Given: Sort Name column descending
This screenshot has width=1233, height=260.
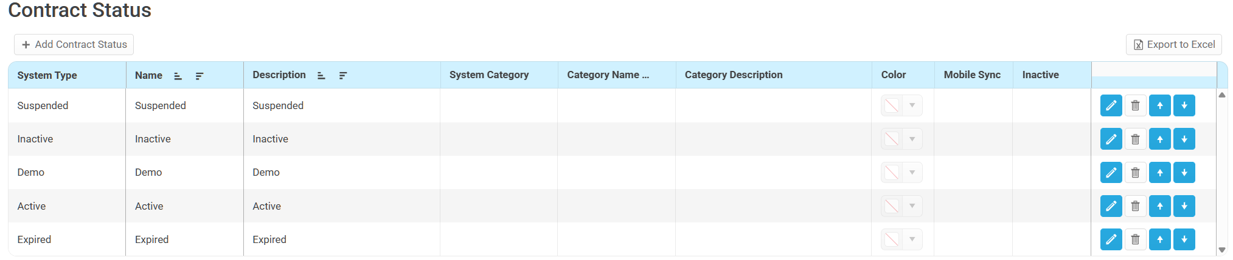Looking at the screenshot, I should click(200, 76).
